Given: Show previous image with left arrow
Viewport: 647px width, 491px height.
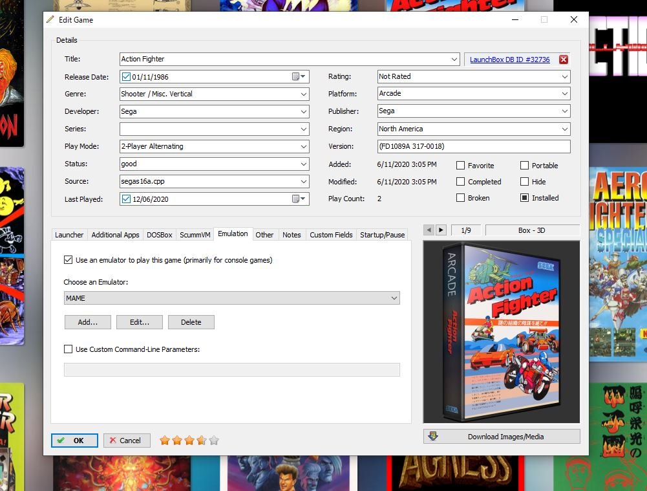Looking at the screenshot, I should (429, 230).
